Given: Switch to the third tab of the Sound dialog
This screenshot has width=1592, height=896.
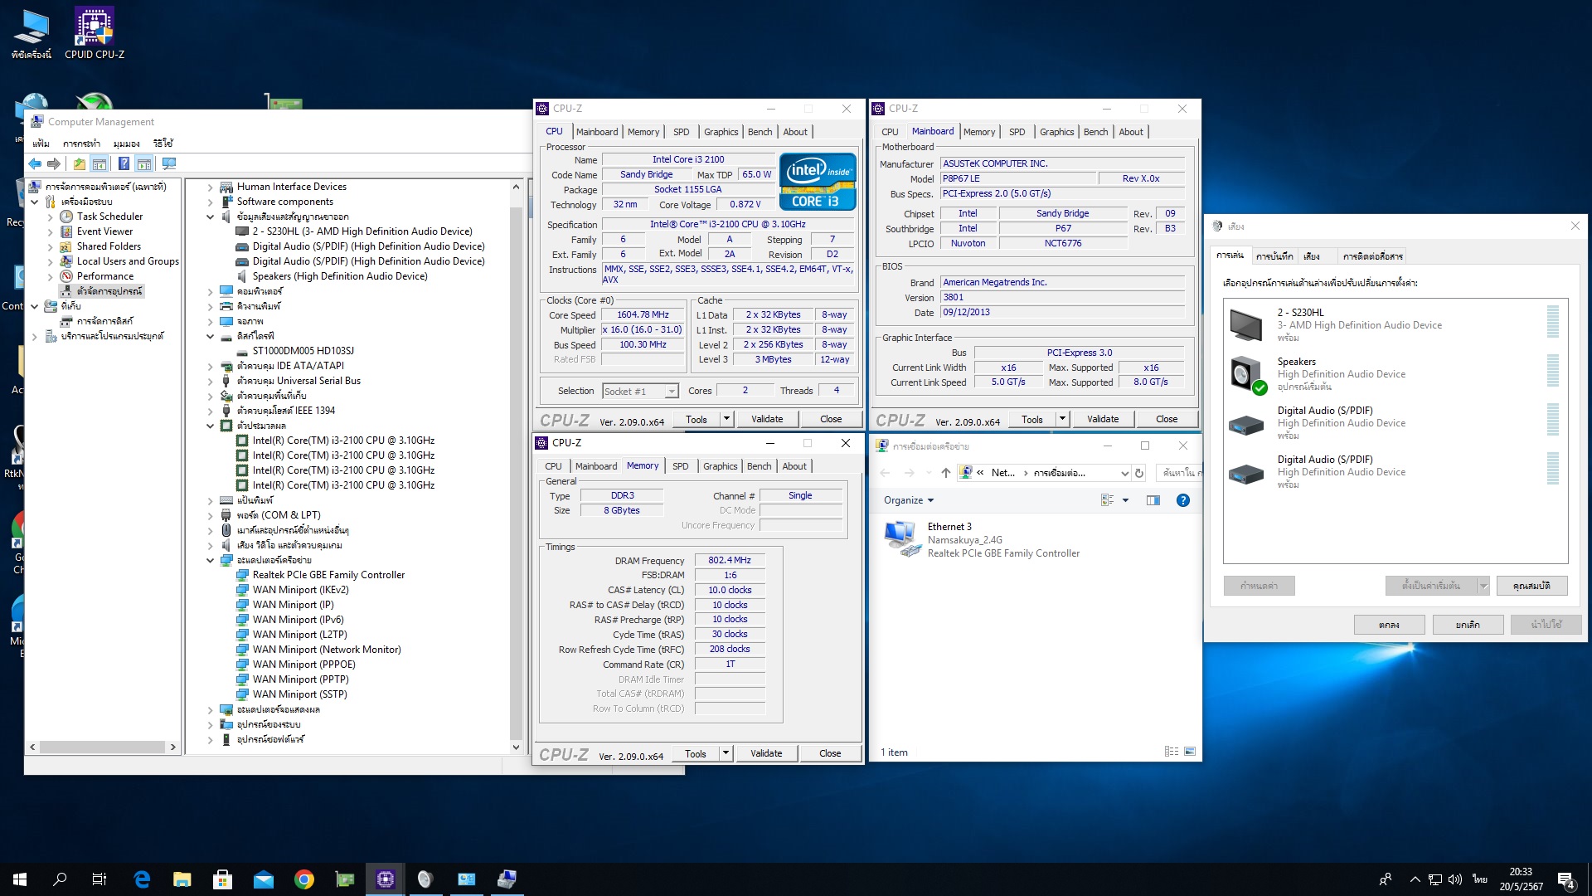Looking at the screenshot, I should (1312, 256).
